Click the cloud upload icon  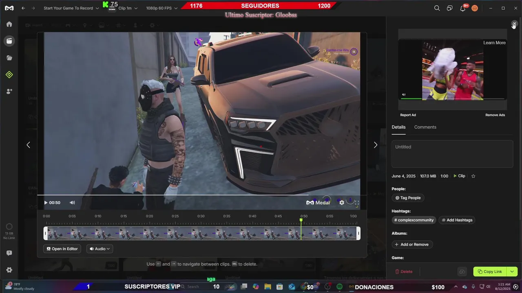pyautogui.click(x=462, y=272)
